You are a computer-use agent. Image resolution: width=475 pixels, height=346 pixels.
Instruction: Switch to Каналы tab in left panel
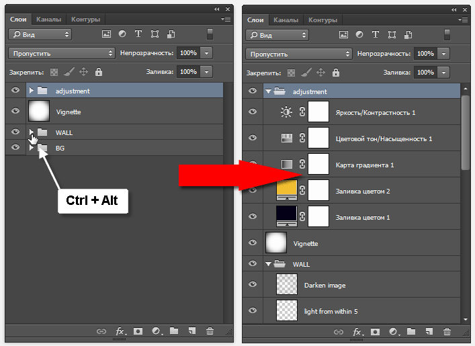click(49, 19)
